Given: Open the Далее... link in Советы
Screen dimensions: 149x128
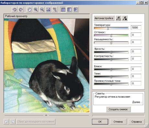Looking at the screenshot, I should [x=137, y=102].
